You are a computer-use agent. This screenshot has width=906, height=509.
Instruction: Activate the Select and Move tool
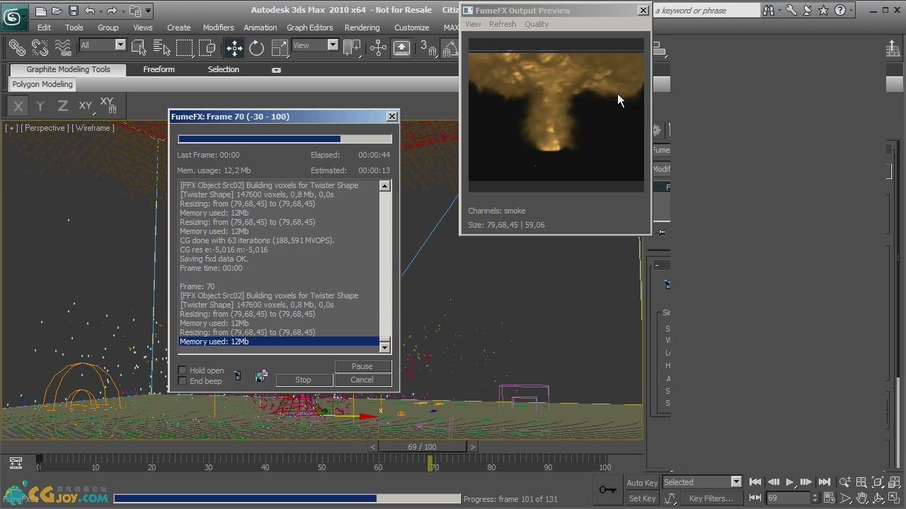click(234, 47)
